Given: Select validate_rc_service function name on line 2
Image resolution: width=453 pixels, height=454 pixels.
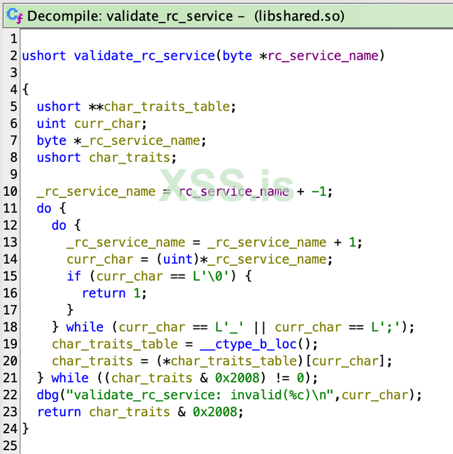Looking at the screenshot, I should (x=144, y=55).
